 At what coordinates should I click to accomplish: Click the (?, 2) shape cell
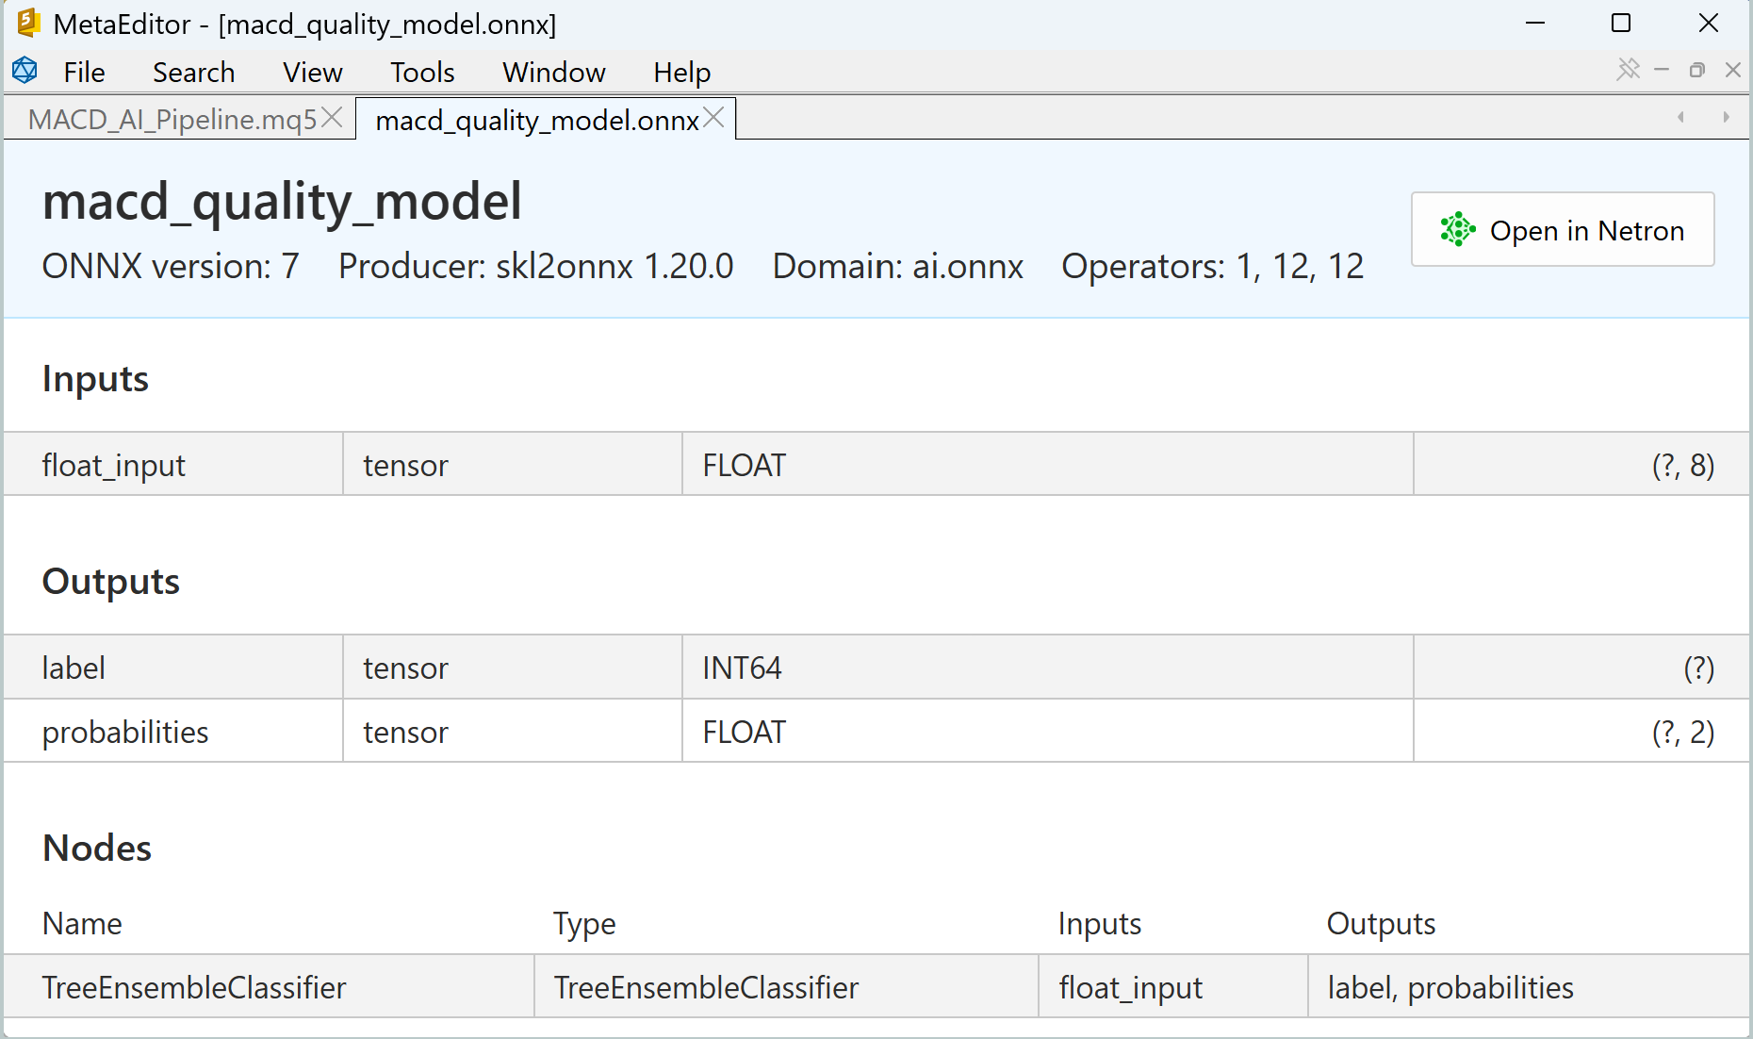point(1581,732)
